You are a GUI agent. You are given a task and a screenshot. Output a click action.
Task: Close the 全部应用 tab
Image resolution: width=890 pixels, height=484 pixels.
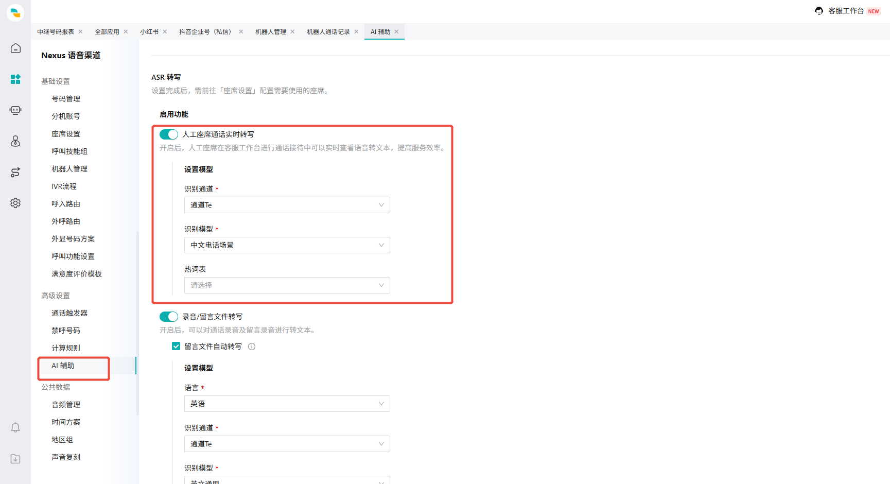pyautogui.click(x=126, y=32)
